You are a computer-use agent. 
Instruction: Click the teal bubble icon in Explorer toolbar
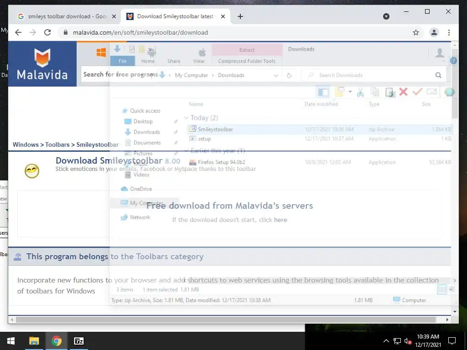pos(449,92)
